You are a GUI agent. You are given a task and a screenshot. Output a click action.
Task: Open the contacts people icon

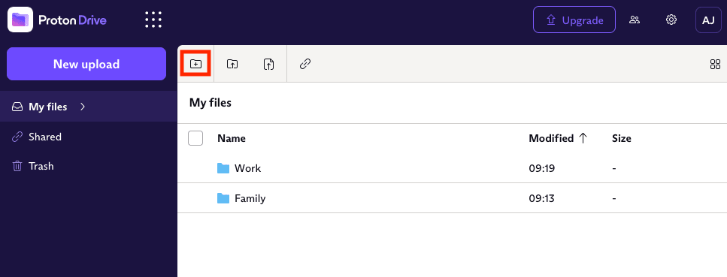pos(635,20)
